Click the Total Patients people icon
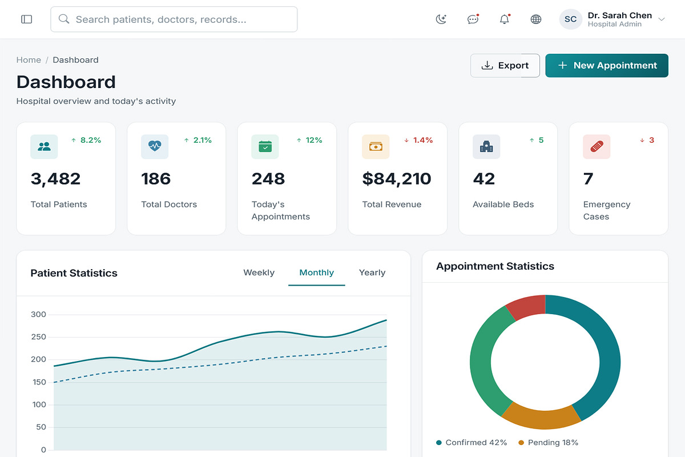685x457 pixels. pos(44,147)
